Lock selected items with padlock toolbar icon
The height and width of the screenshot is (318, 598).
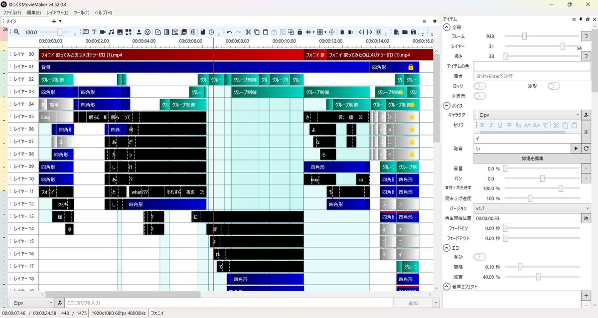coord(299,32)
